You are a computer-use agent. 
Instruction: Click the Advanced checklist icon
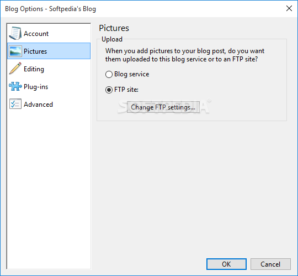tap(15, 104)
